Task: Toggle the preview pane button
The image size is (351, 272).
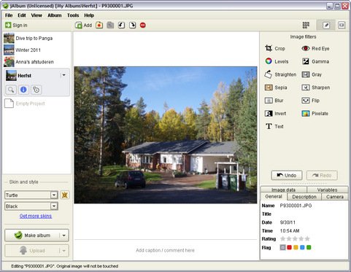Action: [342, 25]
